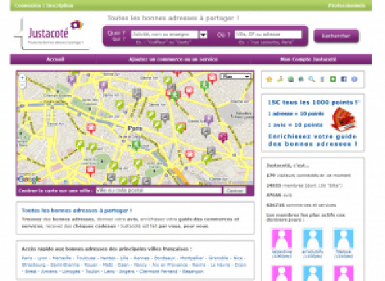Open the Mon Compte Justacoté tab

point(309,59)
